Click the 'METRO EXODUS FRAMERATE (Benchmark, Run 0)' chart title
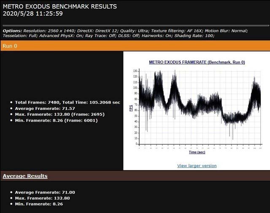270x213 pixels. (197, 62)
